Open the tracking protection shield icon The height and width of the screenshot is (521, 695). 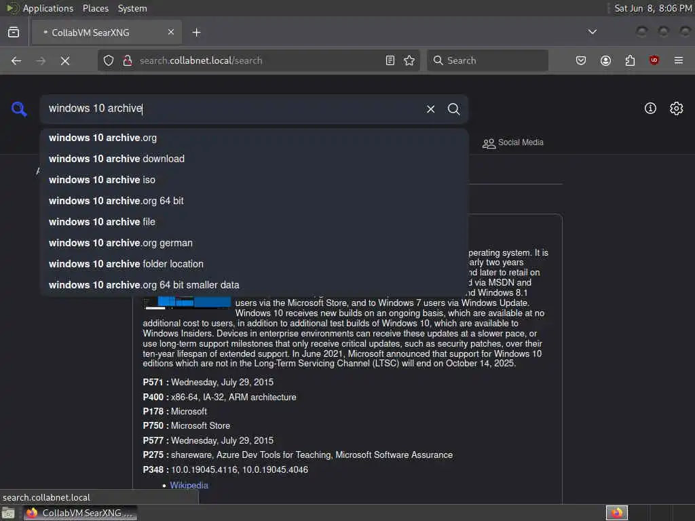[x=109, y=60]
